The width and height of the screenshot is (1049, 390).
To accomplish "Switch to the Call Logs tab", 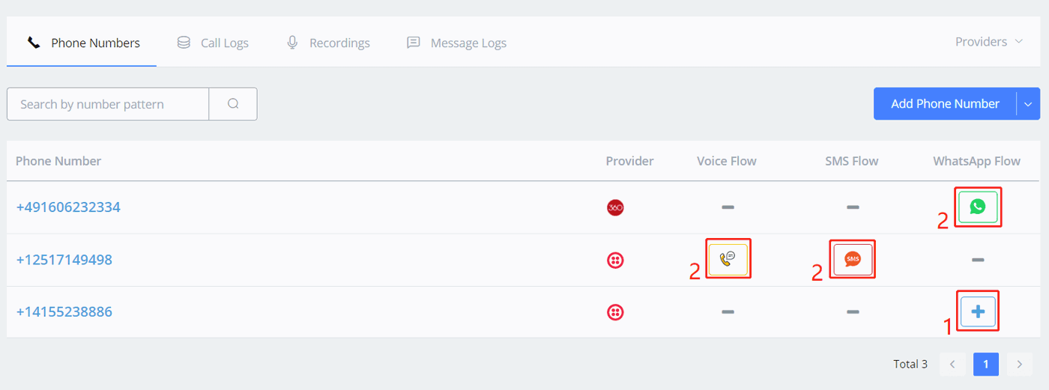I will [213, 43].
